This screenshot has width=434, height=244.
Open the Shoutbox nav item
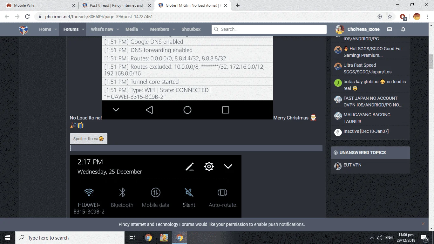pos(191,29)
